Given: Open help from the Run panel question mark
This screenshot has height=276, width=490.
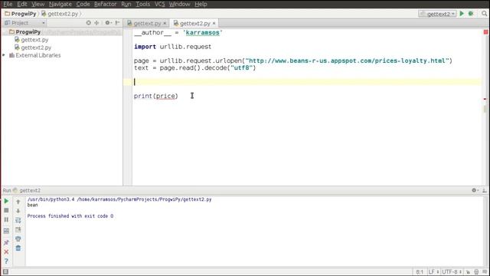Looking at the screenshot, I should click(6, 261).
